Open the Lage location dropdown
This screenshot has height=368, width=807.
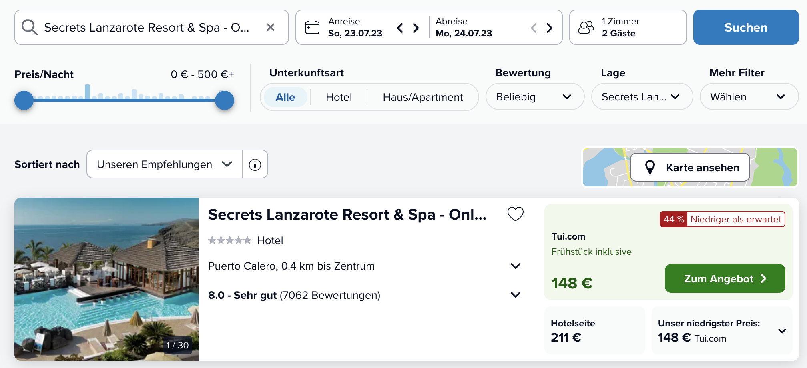(642, 97)
